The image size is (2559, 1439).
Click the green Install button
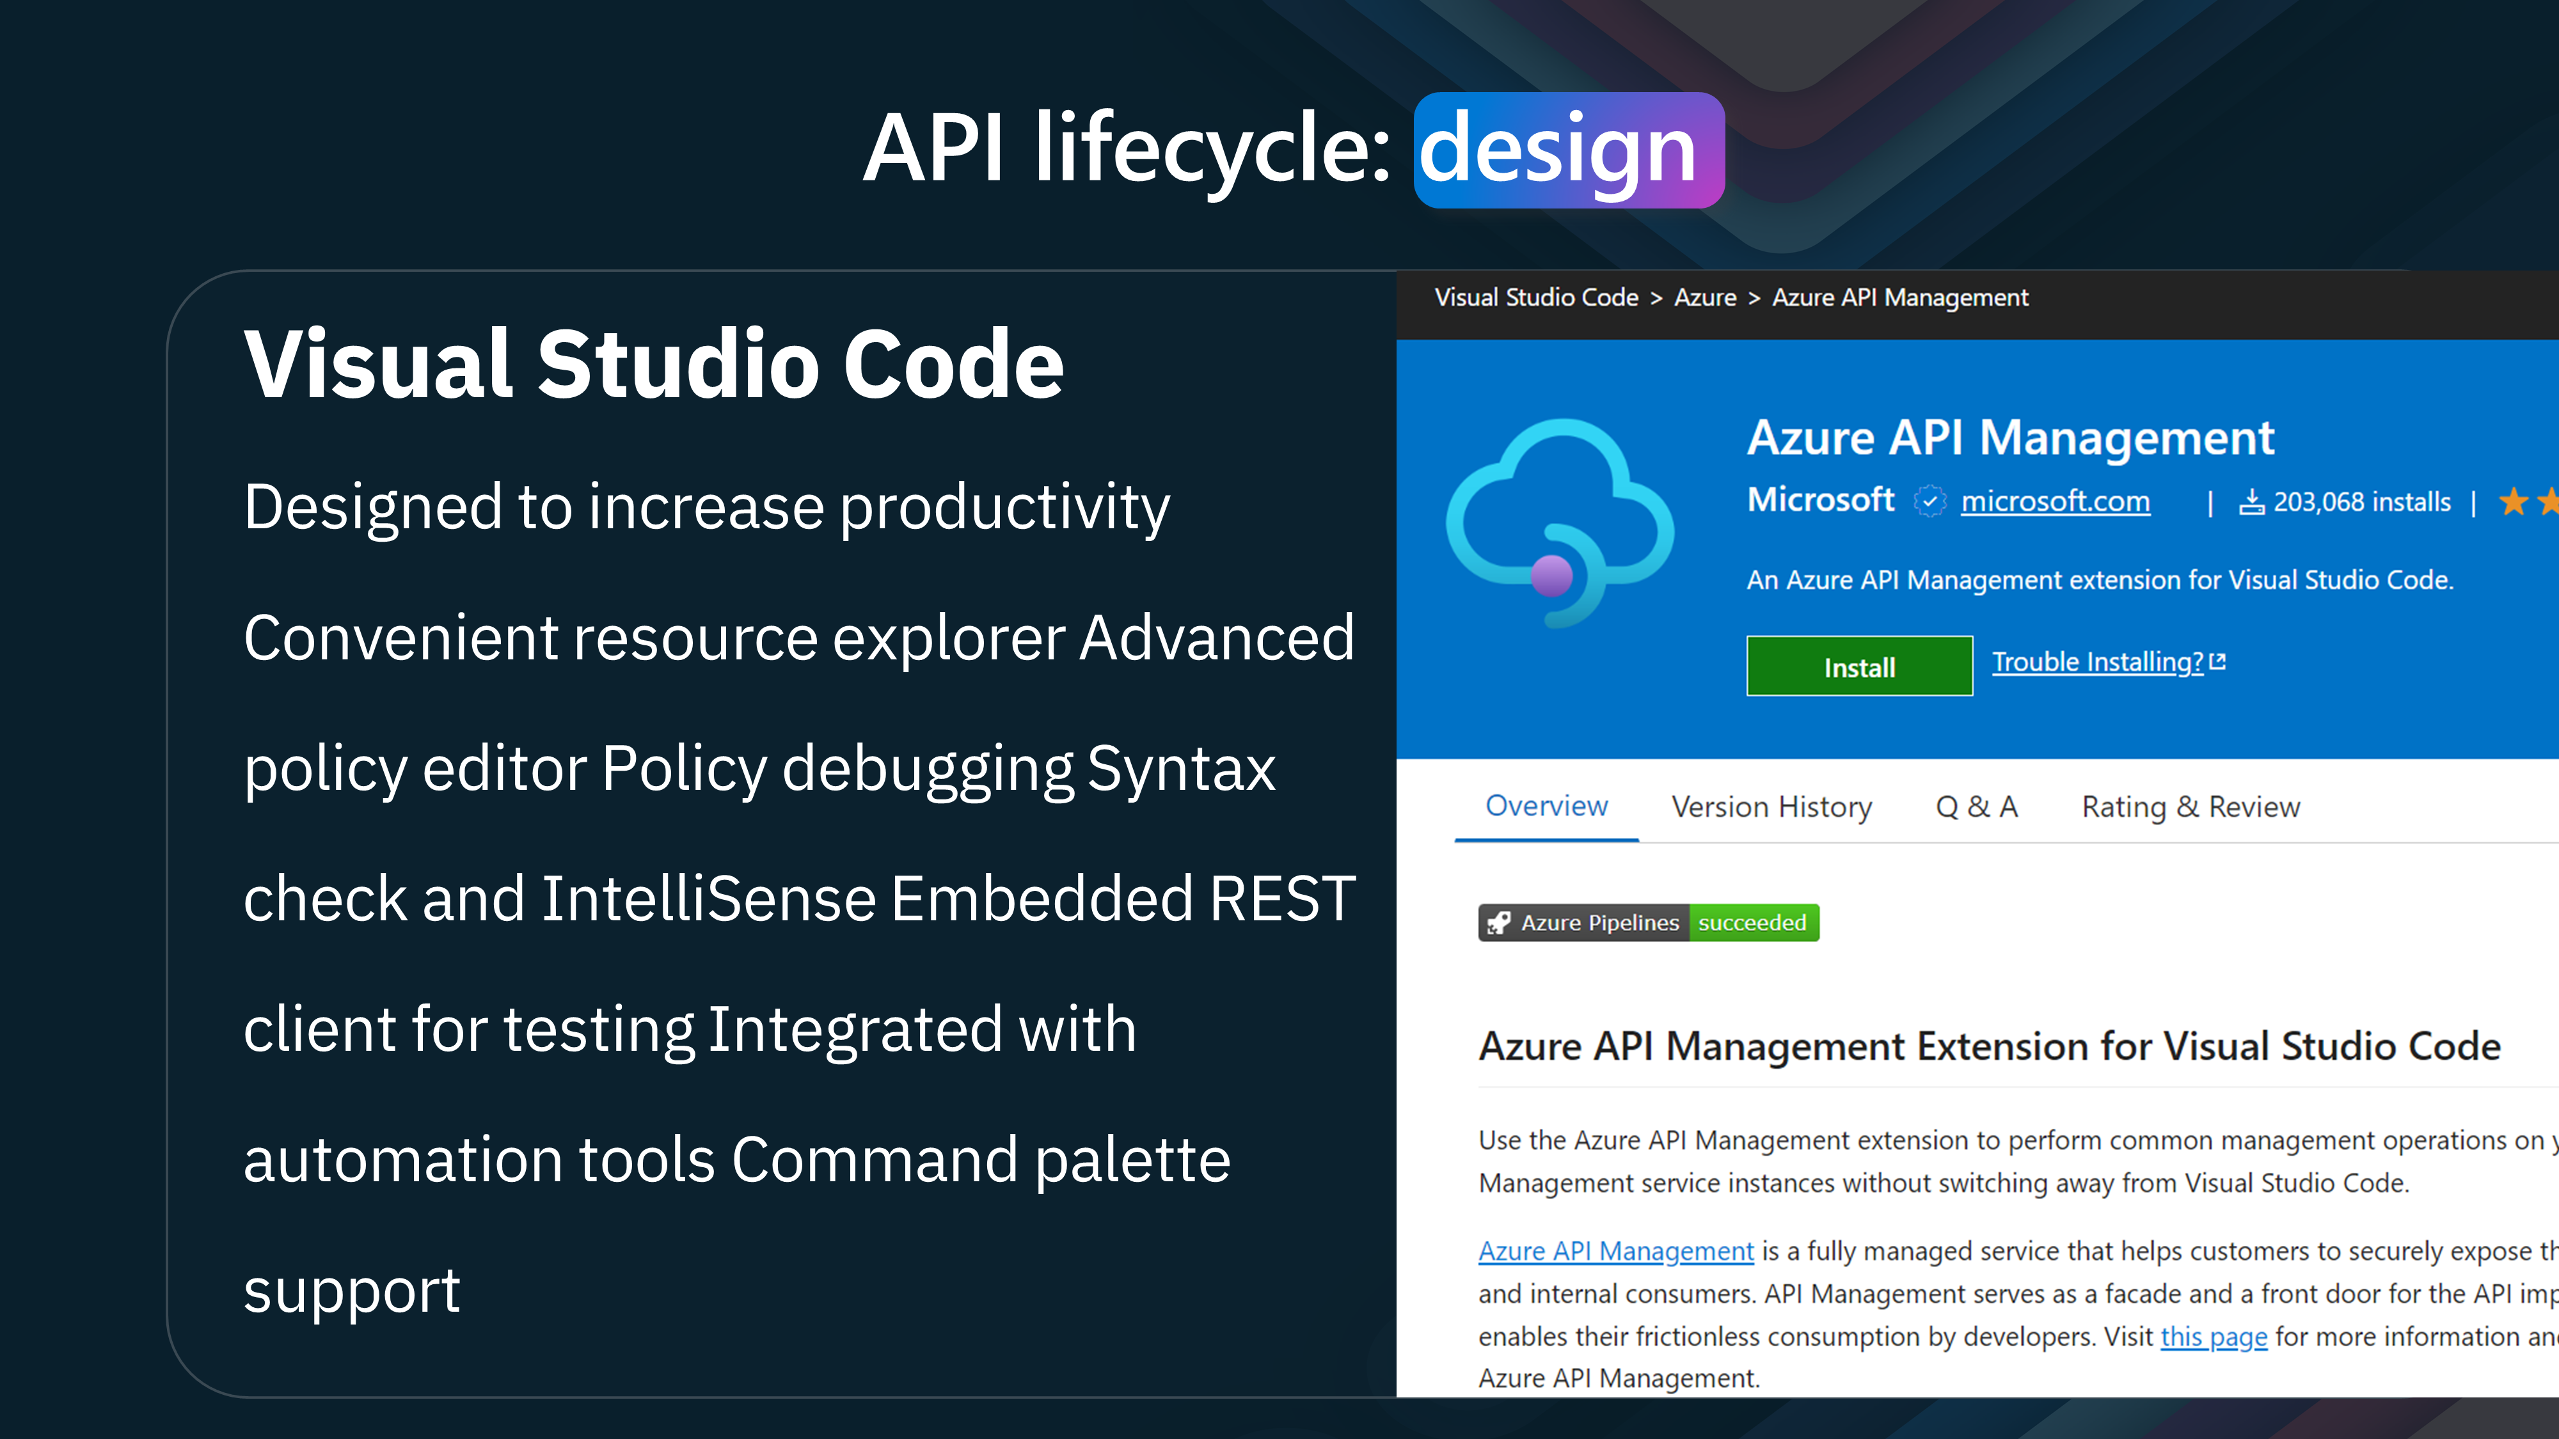click(x=1860, y=666)
